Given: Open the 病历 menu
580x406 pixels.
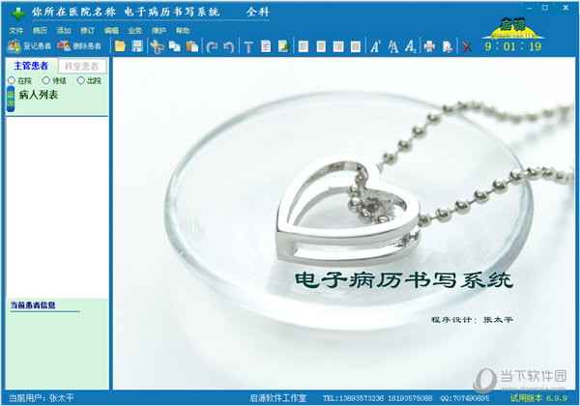Looking at the screenshot, I should pyautogui.click(x=40, y=31).
